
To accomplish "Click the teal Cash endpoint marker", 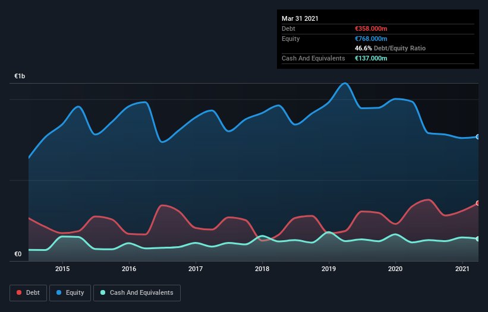I will 478,238.
